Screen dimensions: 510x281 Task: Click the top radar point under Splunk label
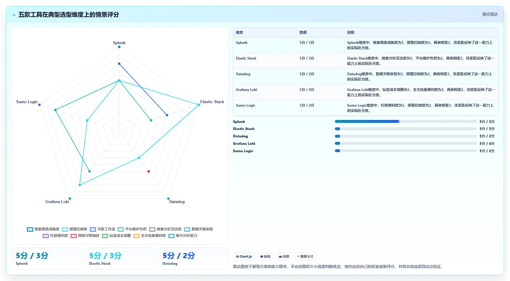click(x=119, y=47)
